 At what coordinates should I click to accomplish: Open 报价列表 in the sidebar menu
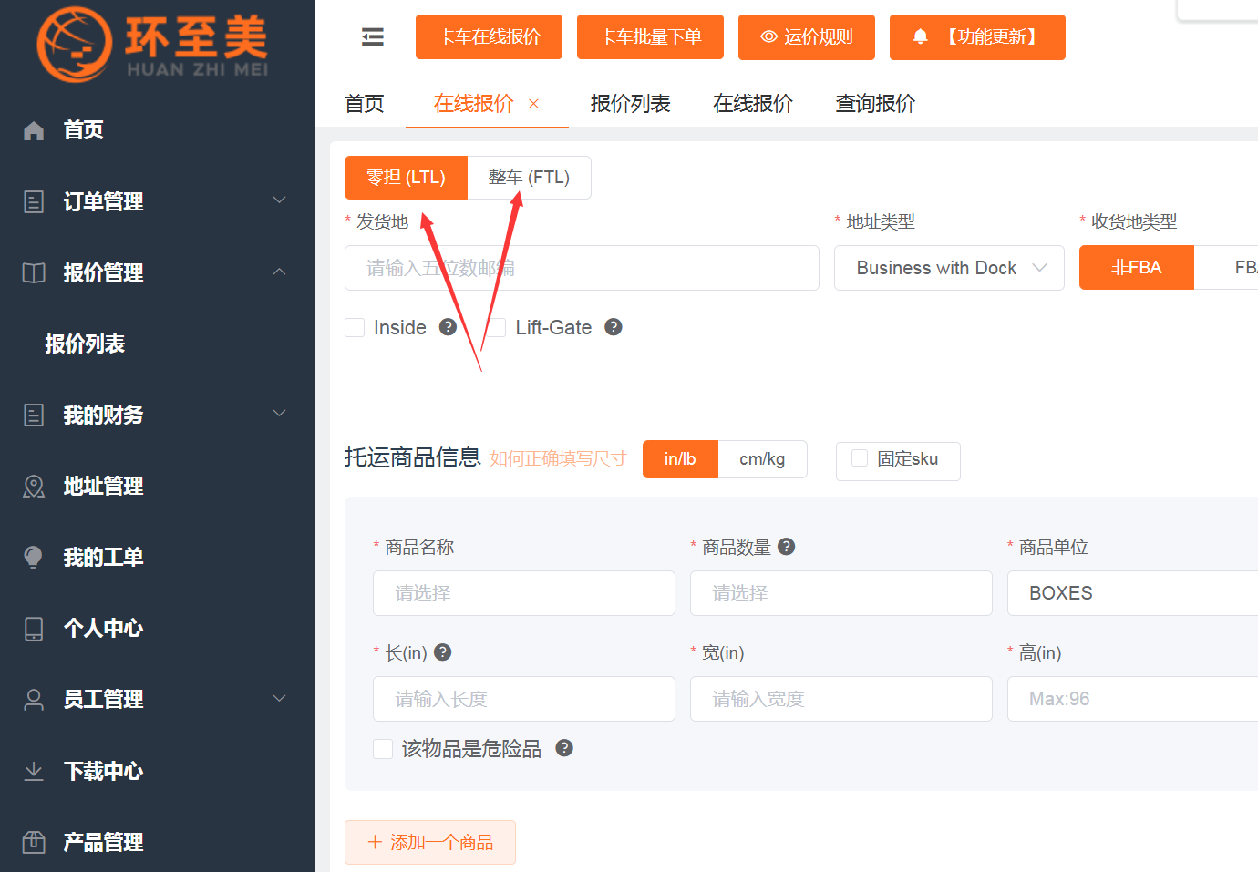click(x=158, y=344)
